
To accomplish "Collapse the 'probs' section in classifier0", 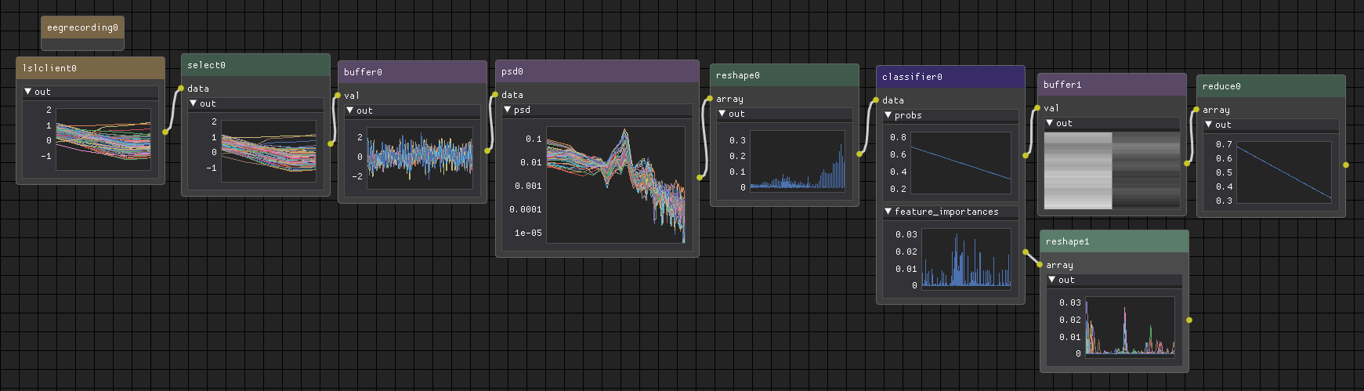I will pyautogui.click(x=888, y=115).
